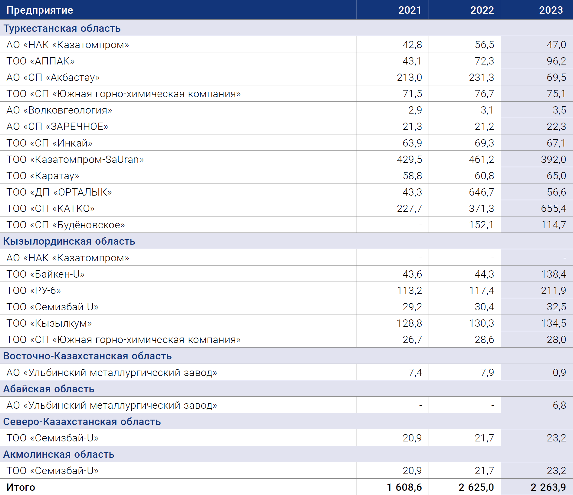Screen dimensions: 573x495
Task: Click the value 32,5 in the 2023 column
Action: 556,307
